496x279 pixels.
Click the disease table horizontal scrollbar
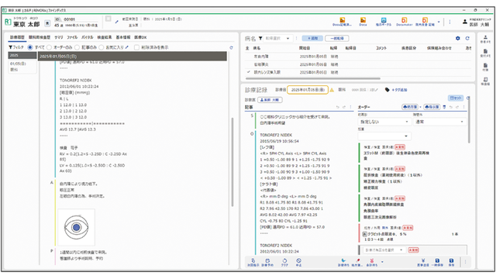(x=313, y=79)
